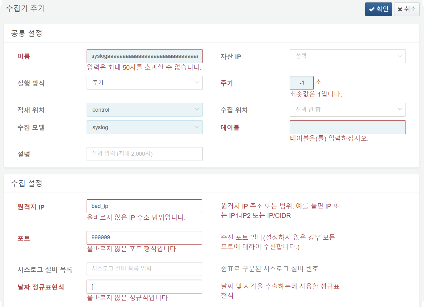Click the 공통 설정 section heading
This screenshot has height=307, width=424.
[26, 33]
